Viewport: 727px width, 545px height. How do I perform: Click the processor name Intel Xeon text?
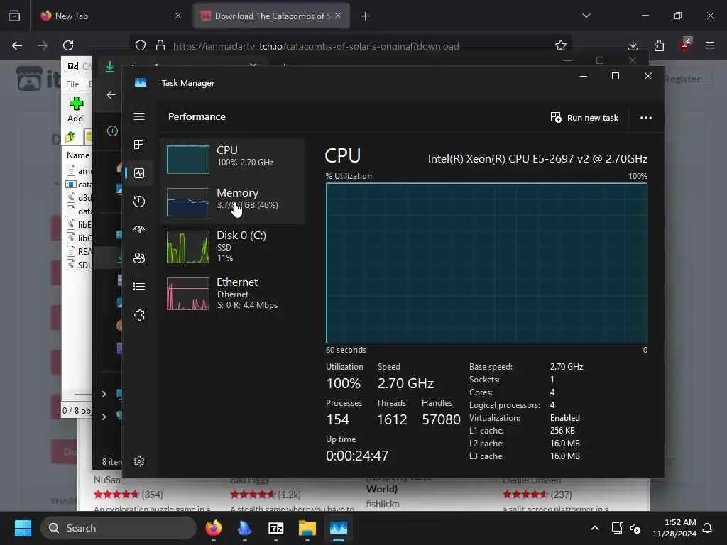click(537, 159)
